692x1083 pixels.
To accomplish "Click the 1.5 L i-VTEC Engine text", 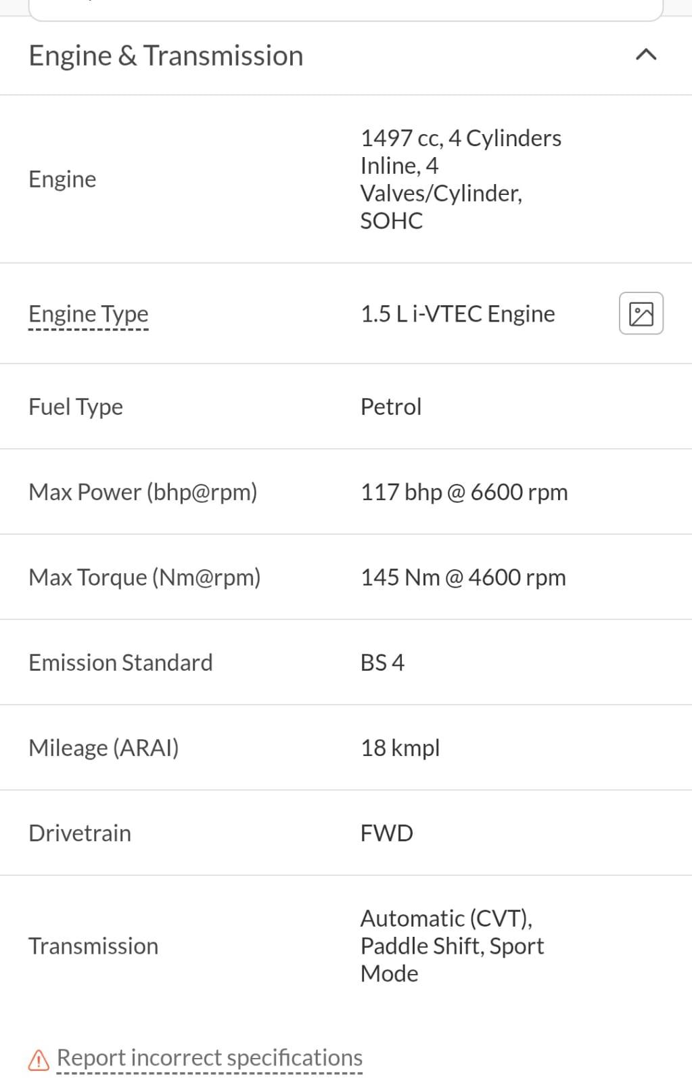I will 458,313.
